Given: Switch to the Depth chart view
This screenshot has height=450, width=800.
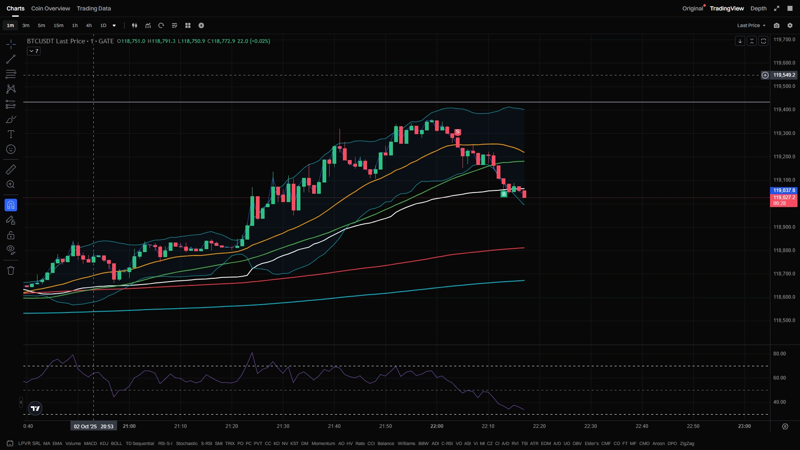Looking at the screenshot, I should (x=758, y=8).
